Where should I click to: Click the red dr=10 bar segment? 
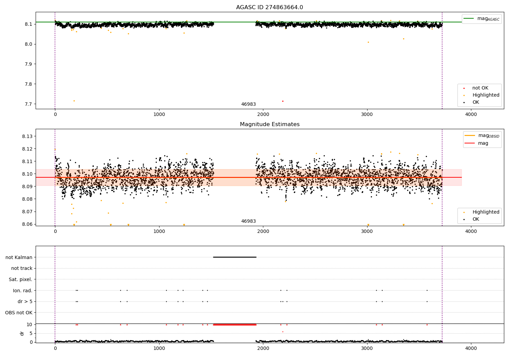click(x=234, y=324)
